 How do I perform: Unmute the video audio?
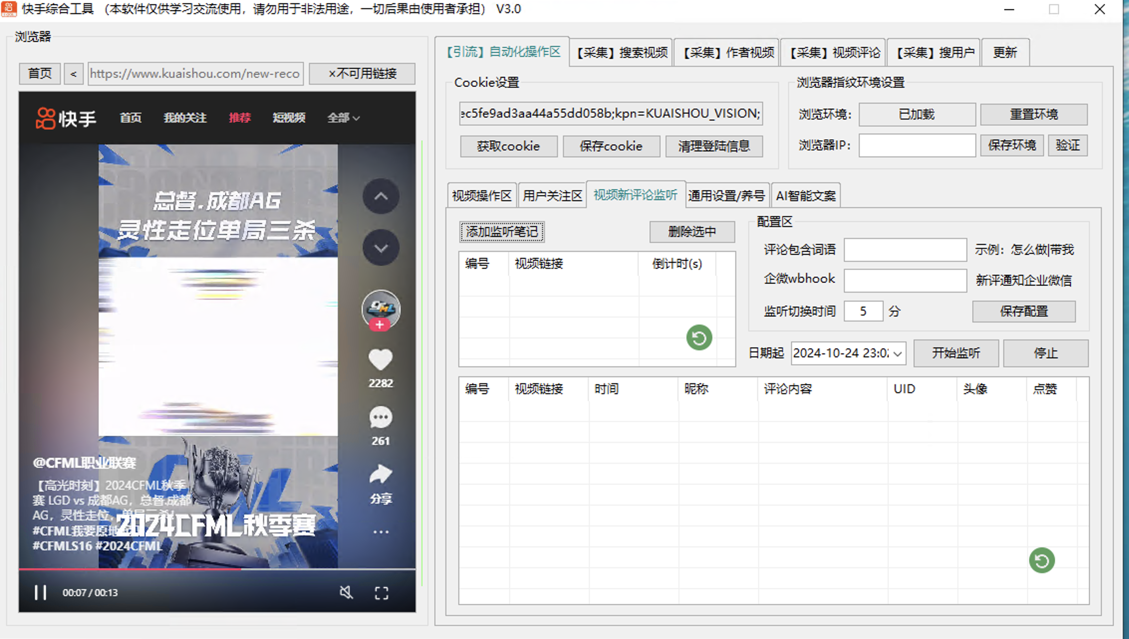point(347,592)
